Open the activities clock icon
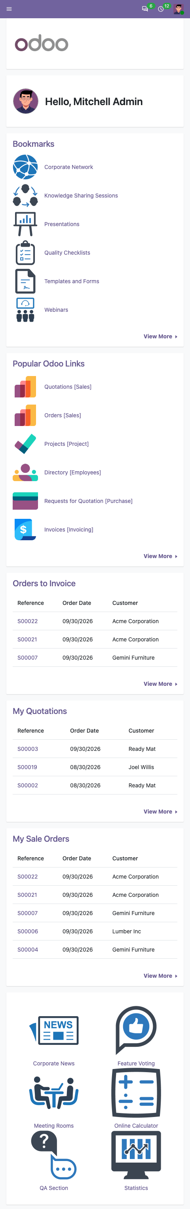 coord(161,9)
